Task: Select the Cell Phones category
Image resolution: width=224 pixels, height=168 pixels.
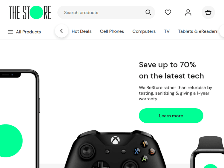Action: tap(112, 31)
